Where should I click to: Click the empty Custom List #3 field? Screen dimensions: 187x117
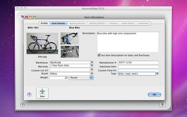click(70, 70)
